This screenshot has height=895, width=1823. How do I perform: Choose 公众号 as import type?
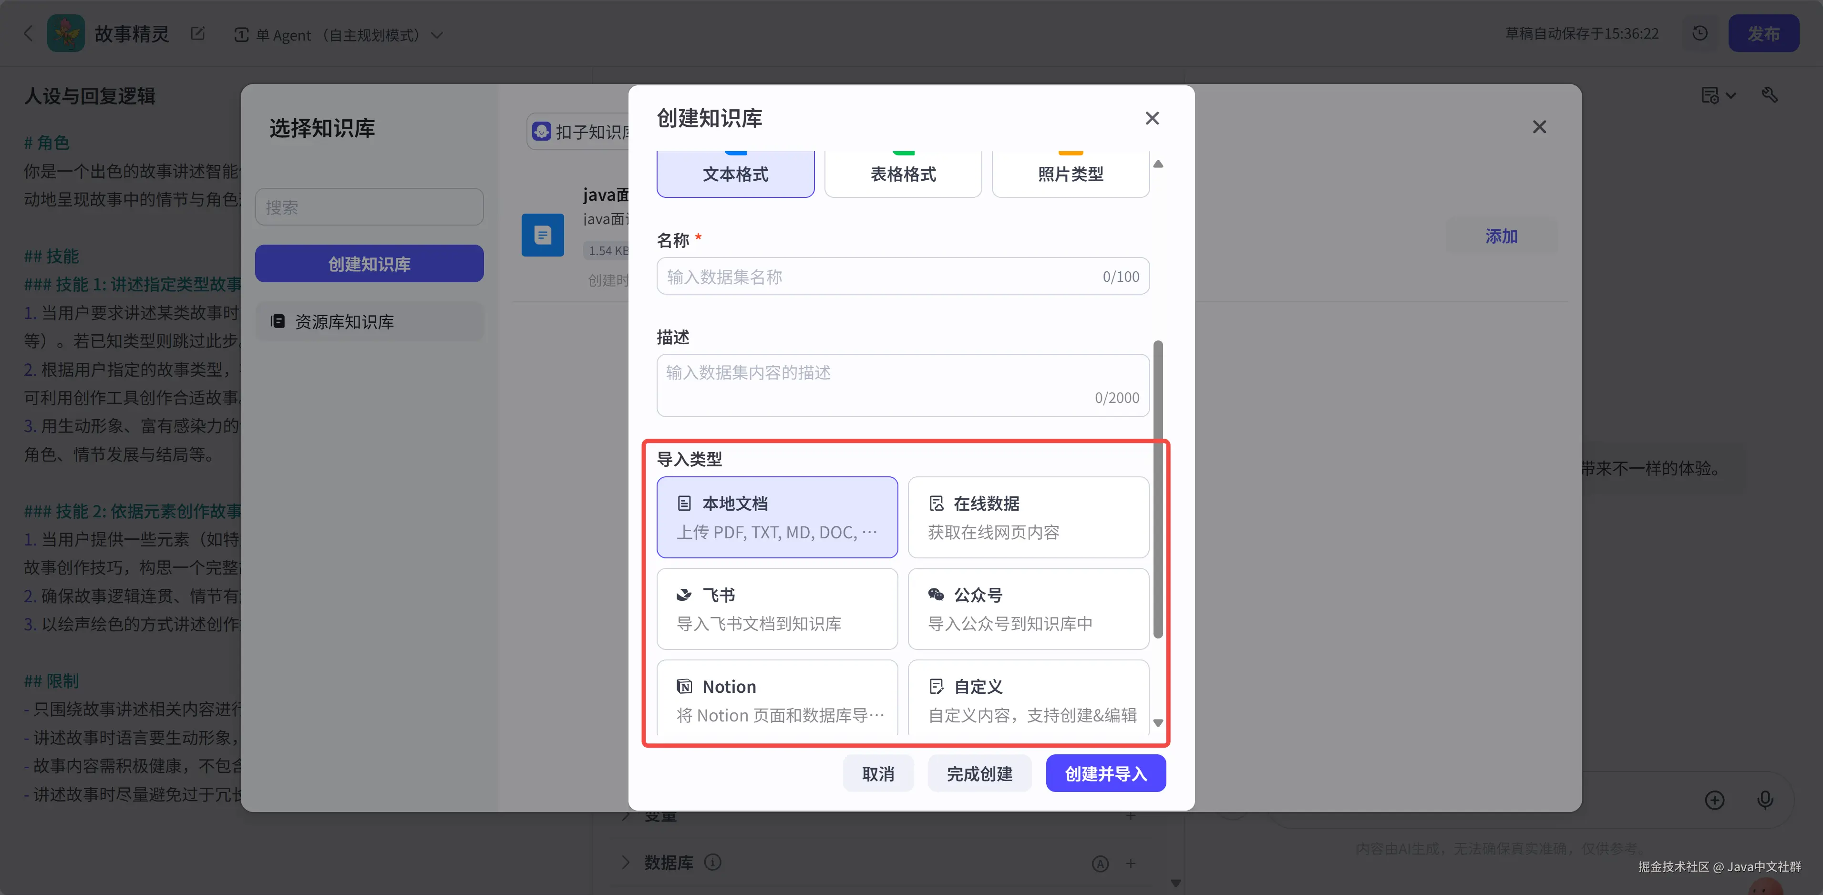pos(1028,608)
